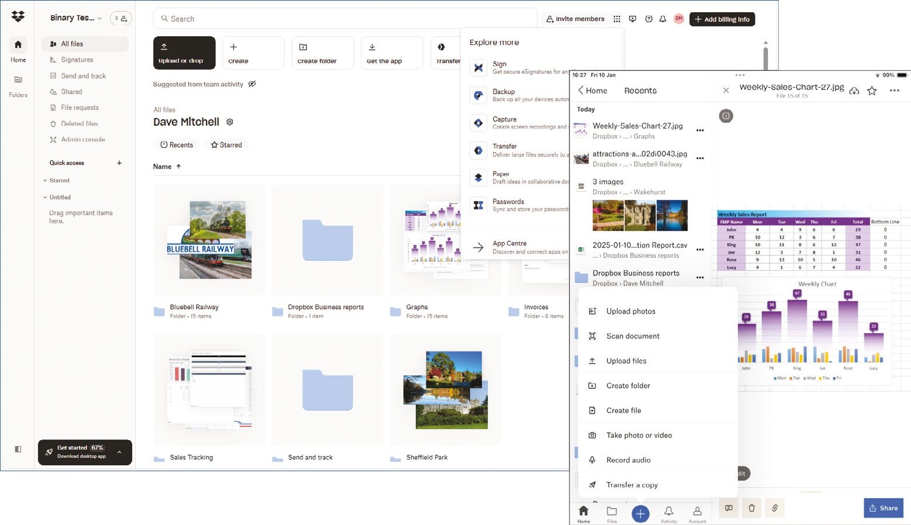Go back to Home in tablet app
Screen dimensions: 911x525
tap(592, 91)
